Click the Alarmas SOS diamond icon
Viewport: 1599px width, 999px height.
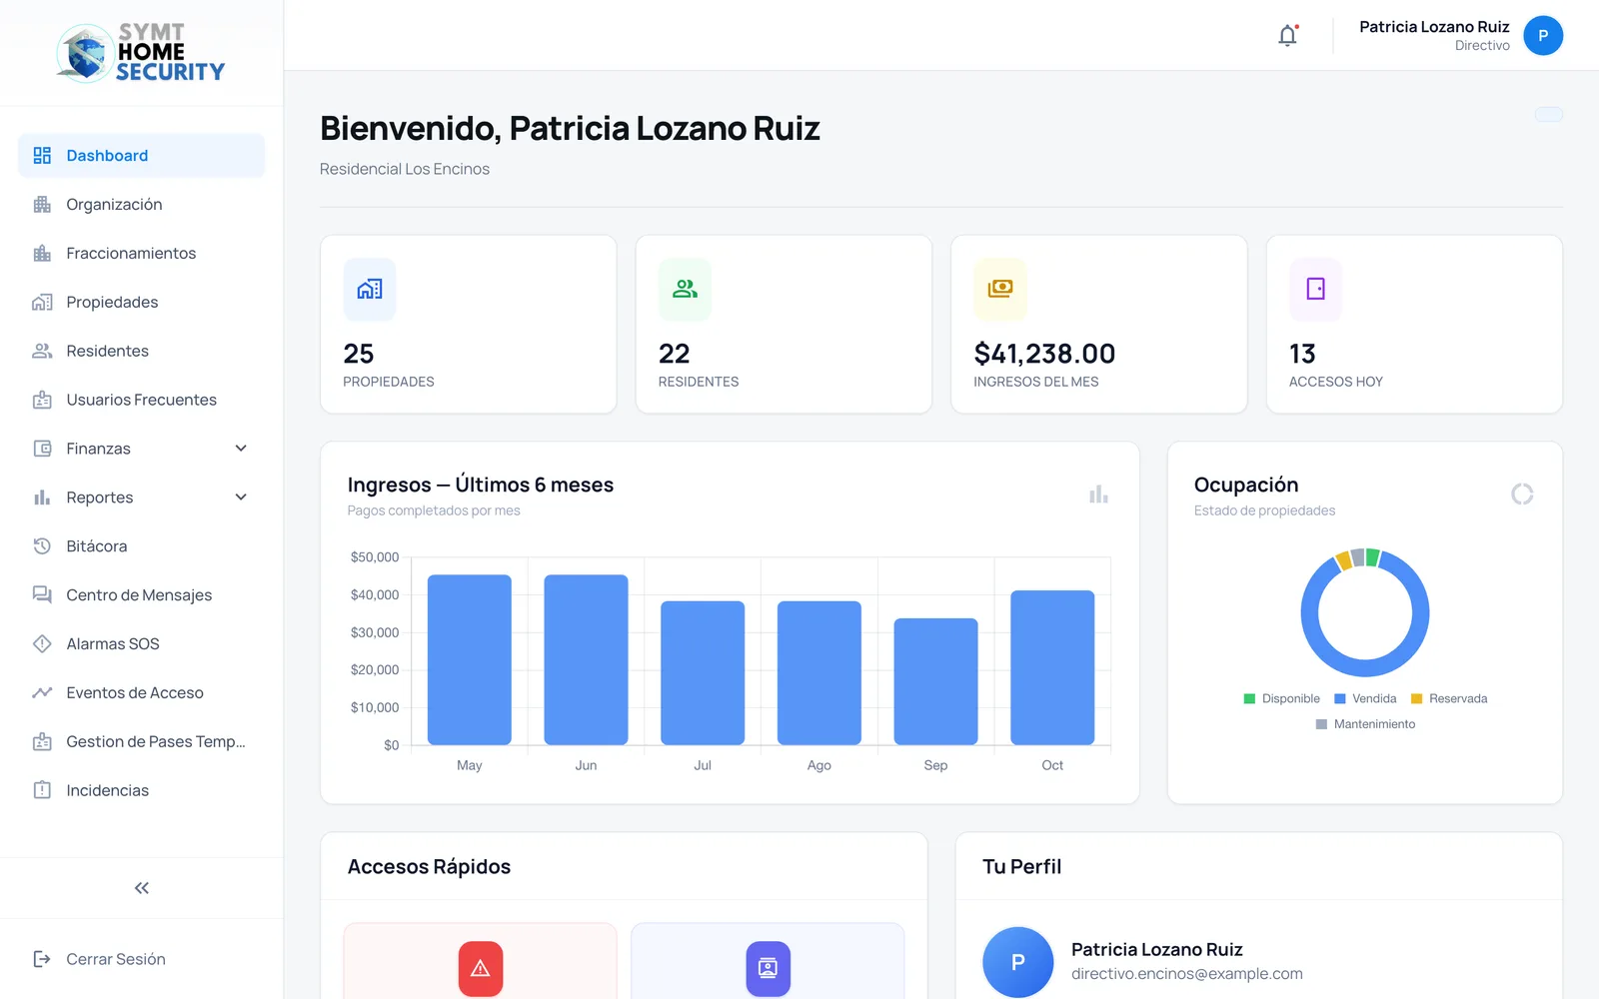[x=42, y=644]
